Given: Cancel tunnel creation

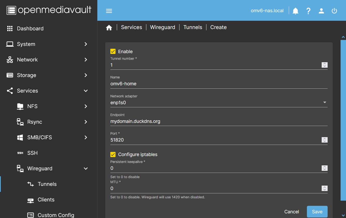Looking at the screenshot, I should [x=292, y=212].
